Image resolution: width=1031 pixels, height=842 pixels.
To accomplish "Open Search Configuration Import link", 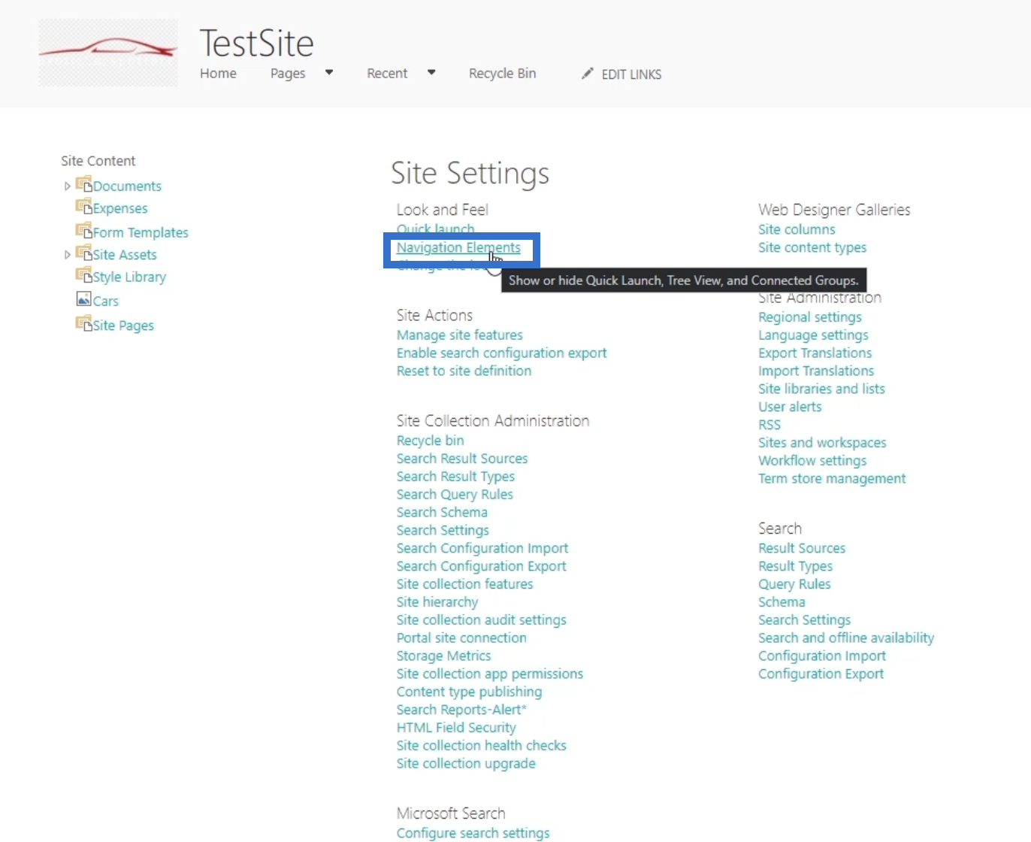I will coord(482,548).
